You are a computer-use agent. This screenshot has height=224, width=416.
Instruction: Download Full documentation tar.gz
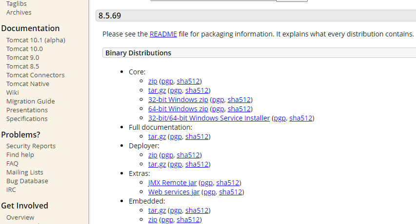click(x=157, y=137)
